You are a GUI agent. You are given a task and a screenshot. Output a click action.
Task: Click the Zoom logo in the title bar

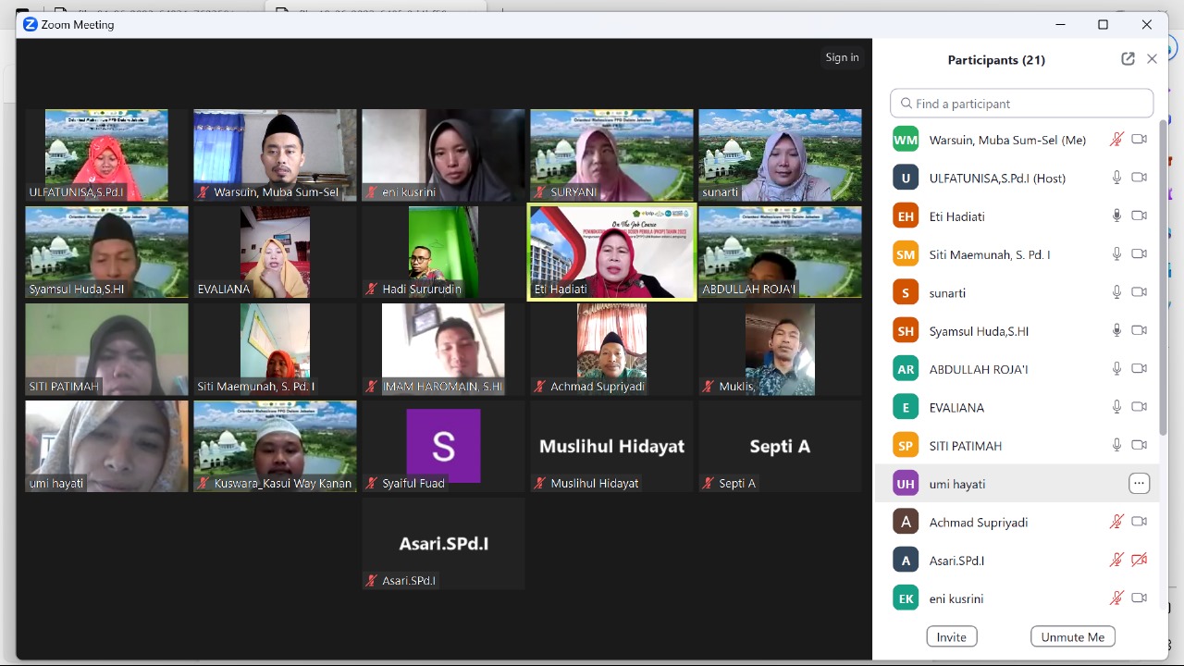(x=30, y=25)
